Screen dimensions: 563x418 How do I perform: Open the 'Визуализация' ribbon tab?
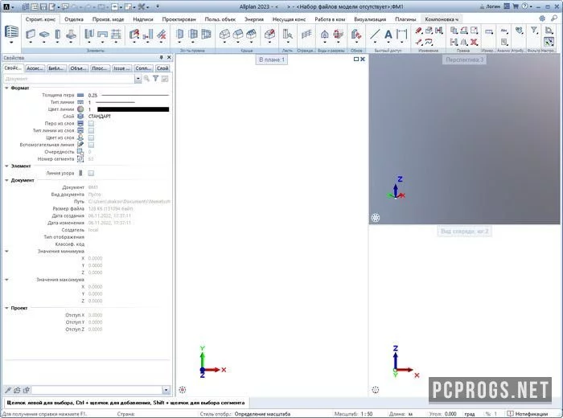pyautogui.click(x=370, y=19)
